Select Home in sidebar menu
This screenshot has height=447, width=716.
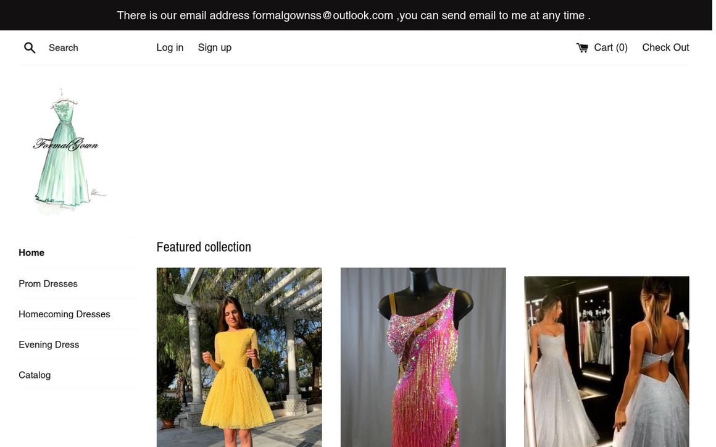coord(31,253)
